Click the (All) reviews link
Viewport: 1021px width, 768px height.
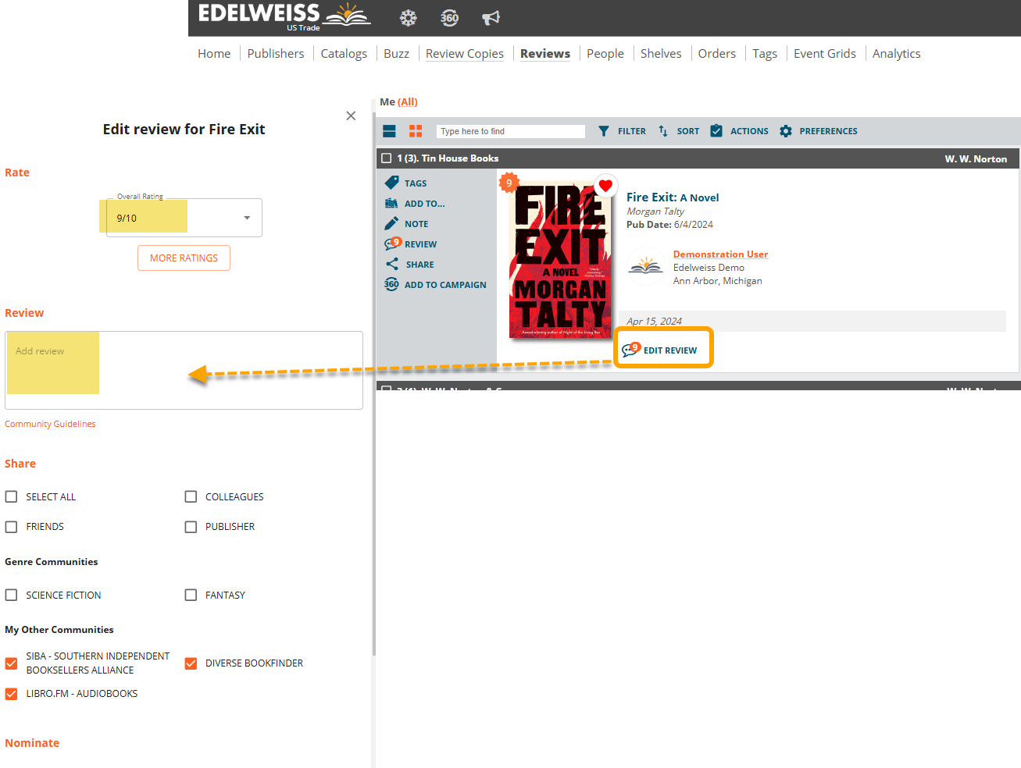(x=408, y=101)
